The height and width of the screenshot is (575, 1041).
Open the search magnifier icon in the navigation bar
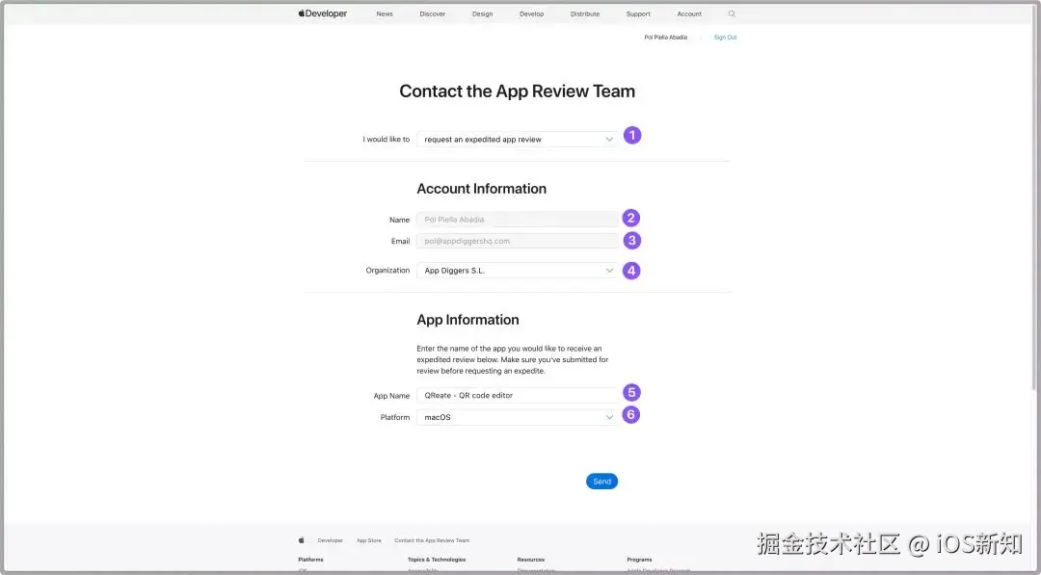tap(732, 13)
